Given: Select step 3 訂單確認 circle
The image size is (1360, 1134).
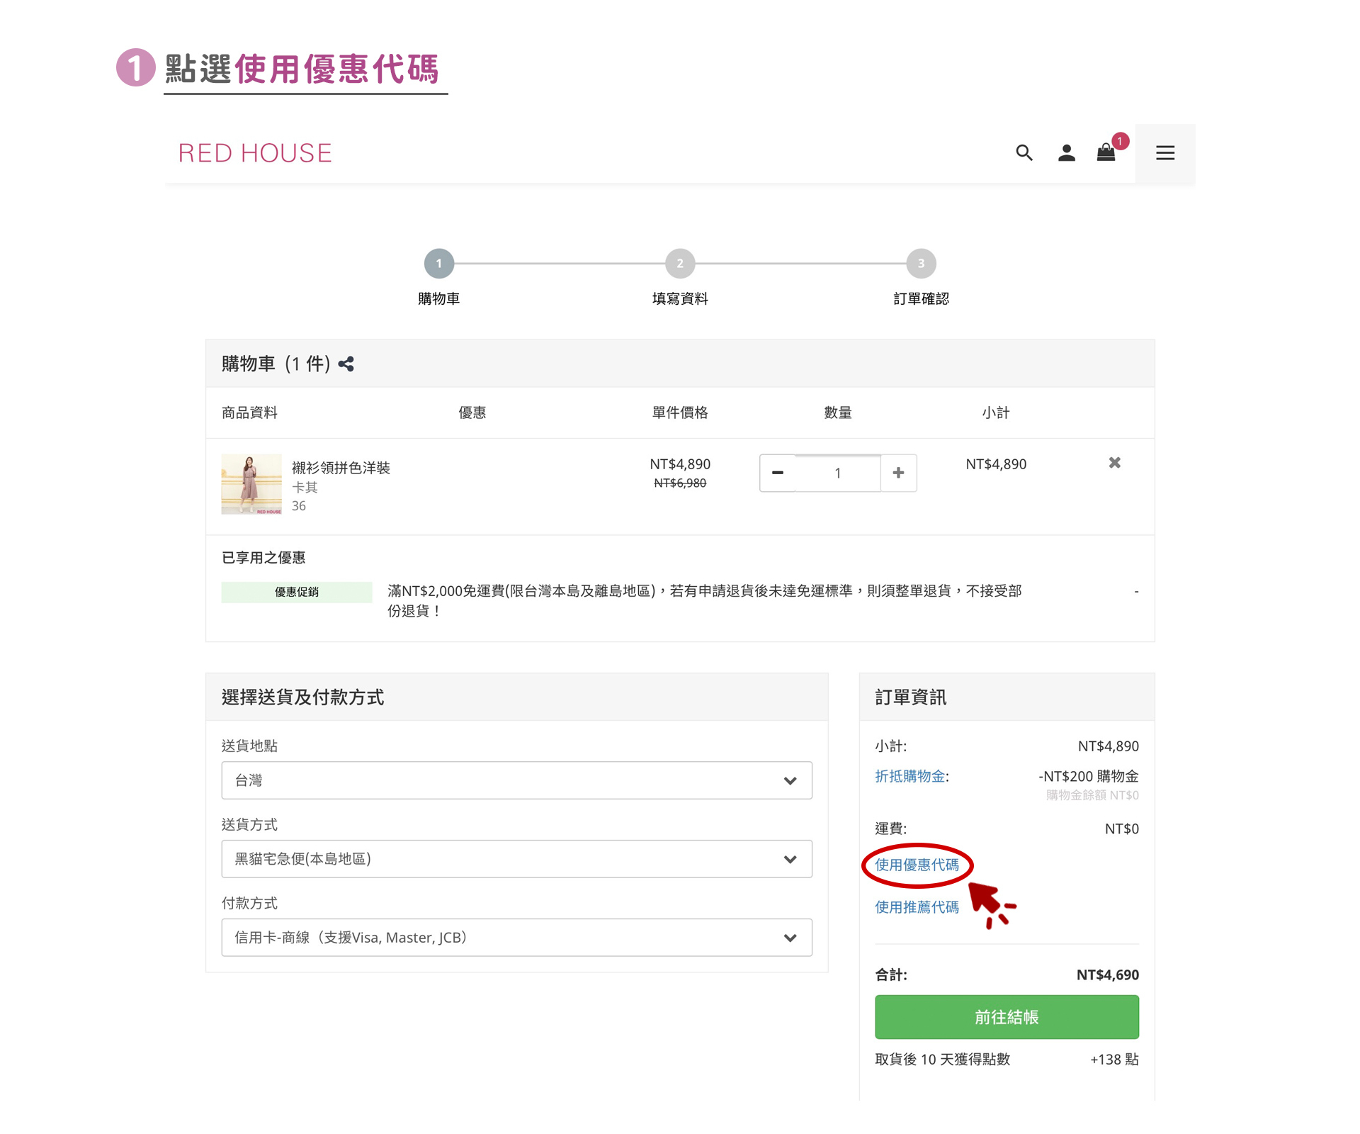Looking at the screenshot, I should [920, 264].
